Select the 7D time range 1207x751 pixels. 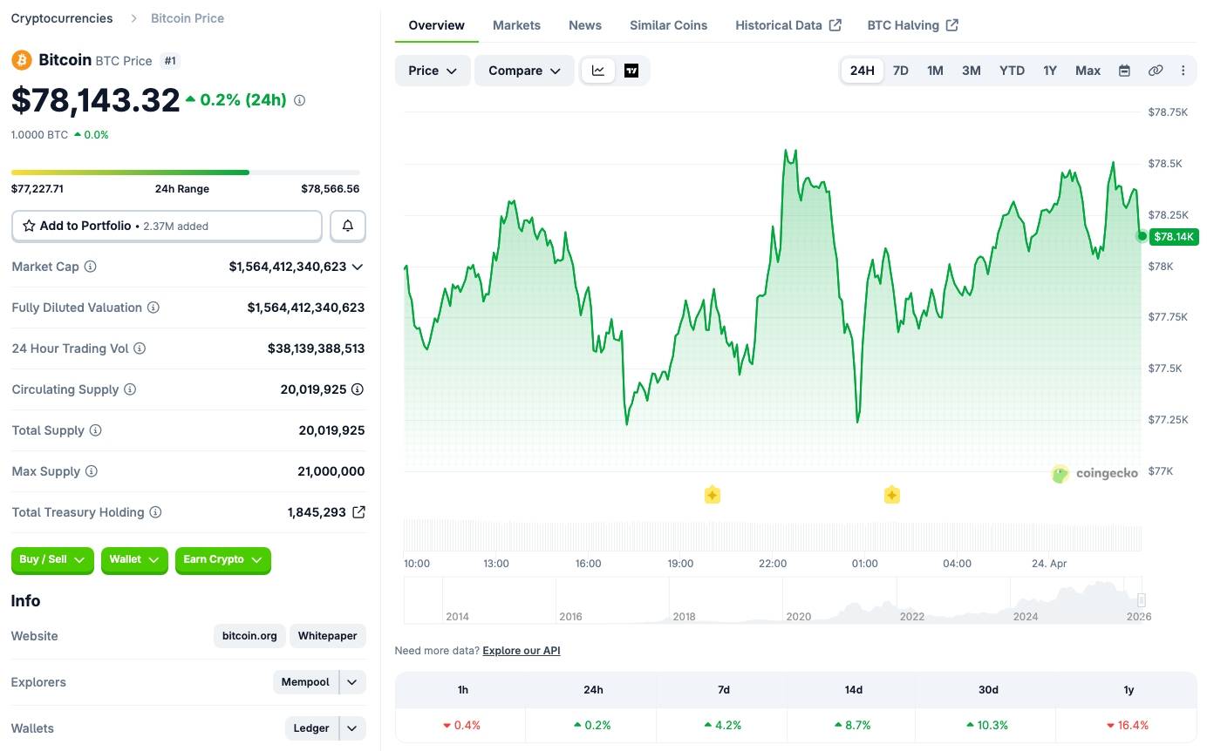(900, 71)
